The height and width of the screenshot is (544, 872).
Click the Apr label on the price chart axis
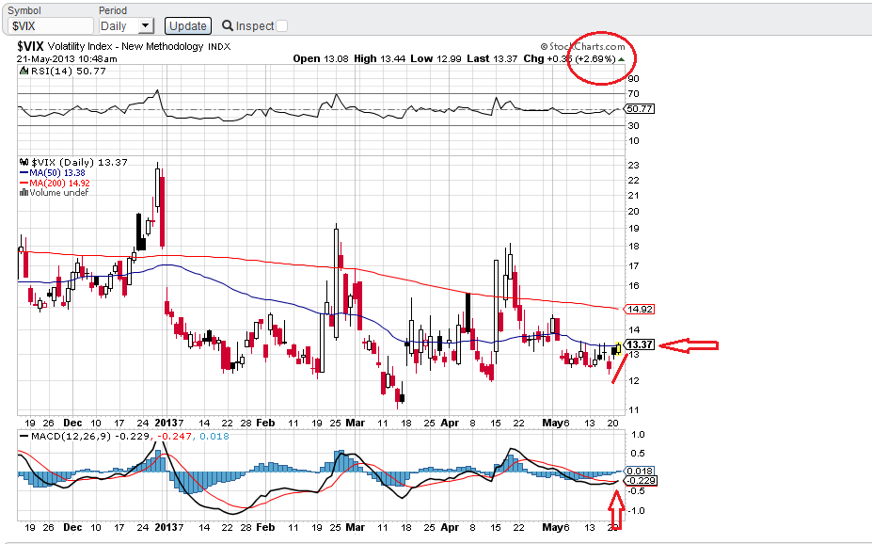[x=450, y=423]
